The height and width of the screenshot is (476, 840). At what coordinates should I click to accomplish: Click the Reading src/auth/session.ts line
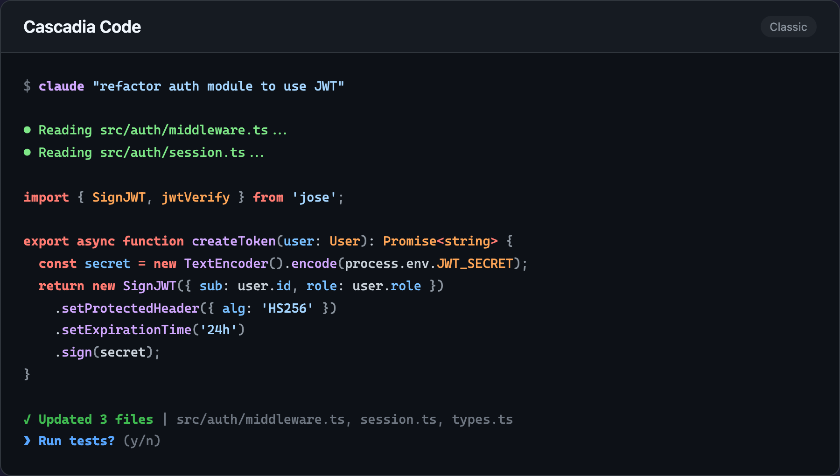tap(151, 153)
